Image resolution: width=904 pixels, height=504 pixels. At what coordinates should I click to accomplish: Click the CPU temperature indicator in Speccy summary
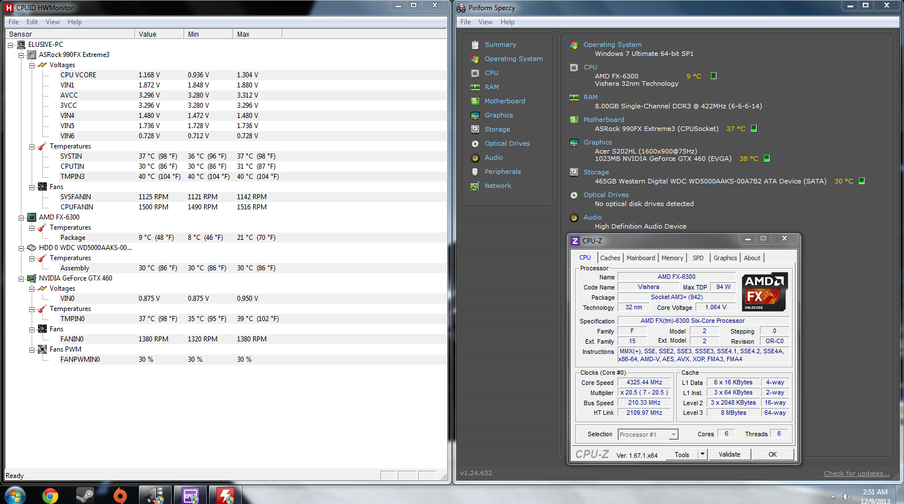click(x=714, y=76)
